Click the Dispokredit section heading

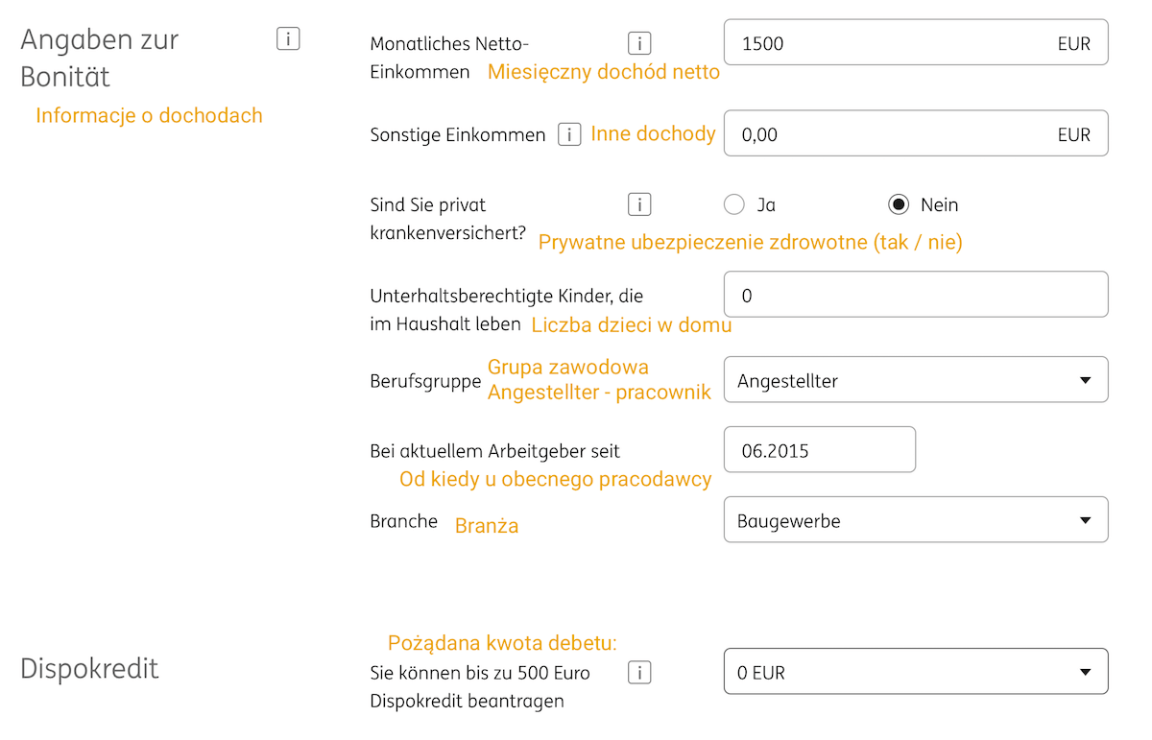[89, 669]
